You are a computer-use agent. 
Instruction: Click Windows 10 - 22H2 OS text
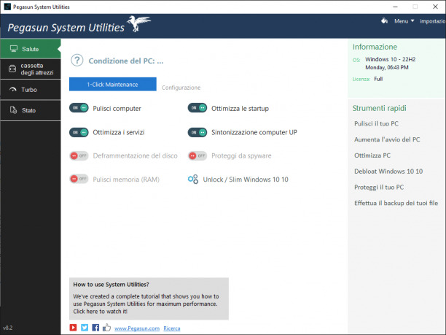tap(391, 59)
